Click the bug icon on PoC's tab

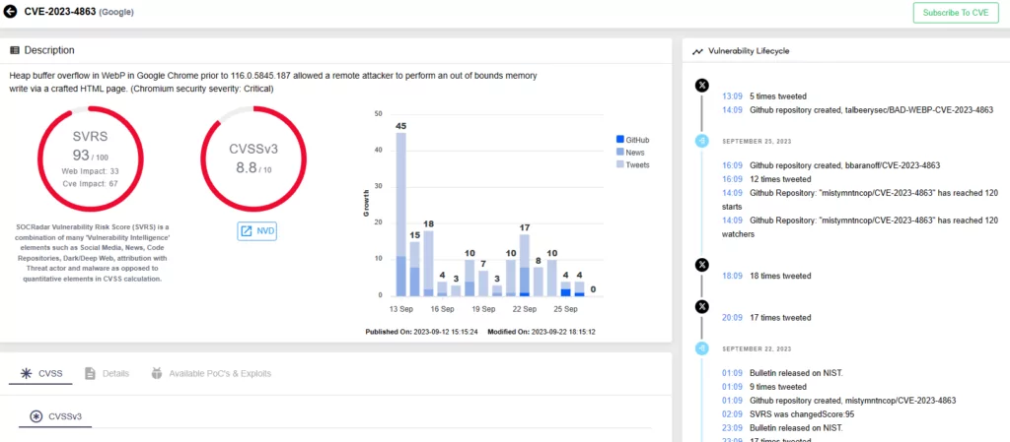coord(157,373)
